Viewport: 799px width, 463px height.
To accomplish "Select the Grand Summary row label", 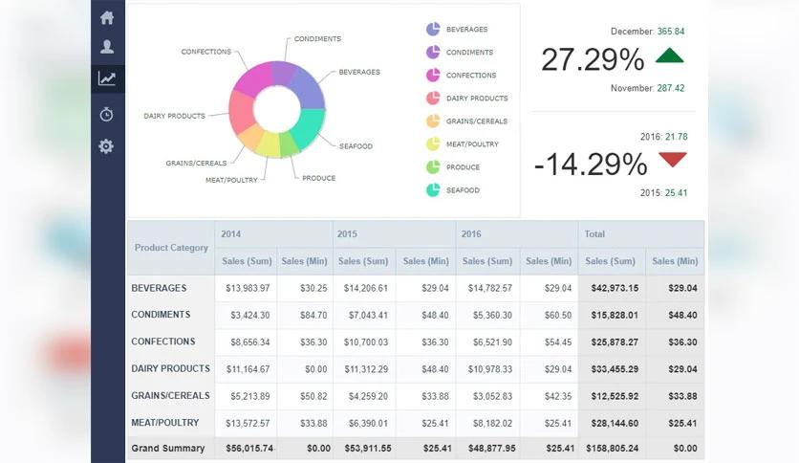I will point(167,449).
